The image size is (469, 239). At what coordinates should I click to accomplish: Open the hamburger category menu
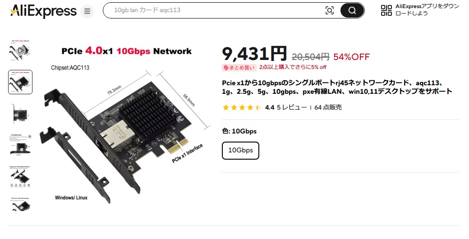point(87,11)
